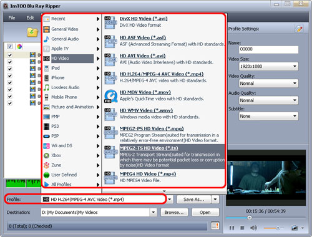Click the warning log icon in status bar
Screen dimensions: 312x237
(x=215, y=226)
